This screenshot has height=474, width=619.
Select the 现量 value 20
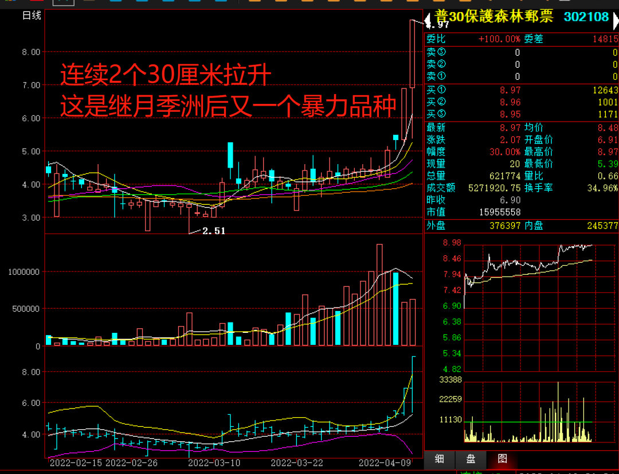(515, 164)
